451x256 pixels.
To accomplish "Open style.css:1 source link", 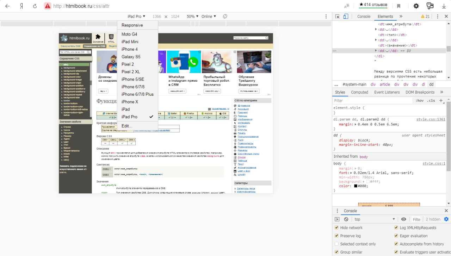I will point(434,164).
